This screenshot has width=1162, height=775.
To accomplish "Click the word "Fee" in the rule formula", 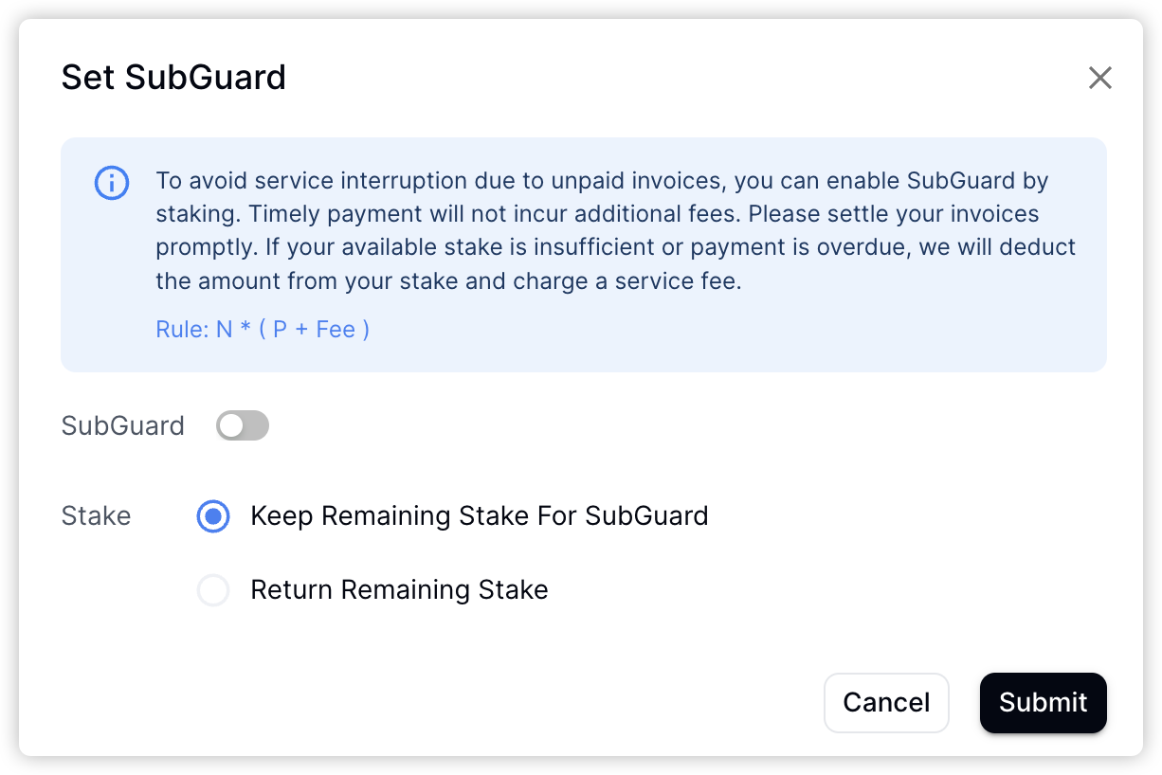I will pyautogui.click(x=336, y=330).
